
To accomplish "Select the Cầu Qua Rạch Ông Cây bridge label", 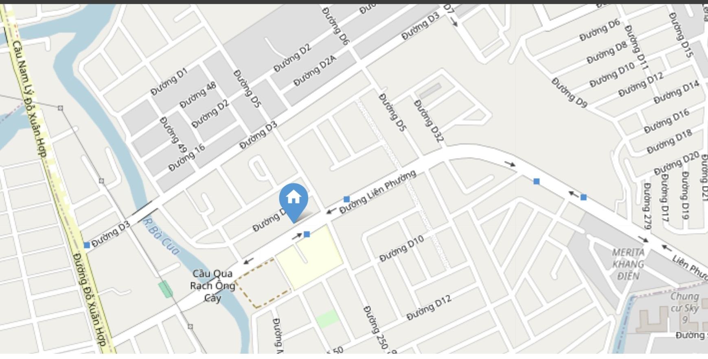I will click(x=213, y=286).
